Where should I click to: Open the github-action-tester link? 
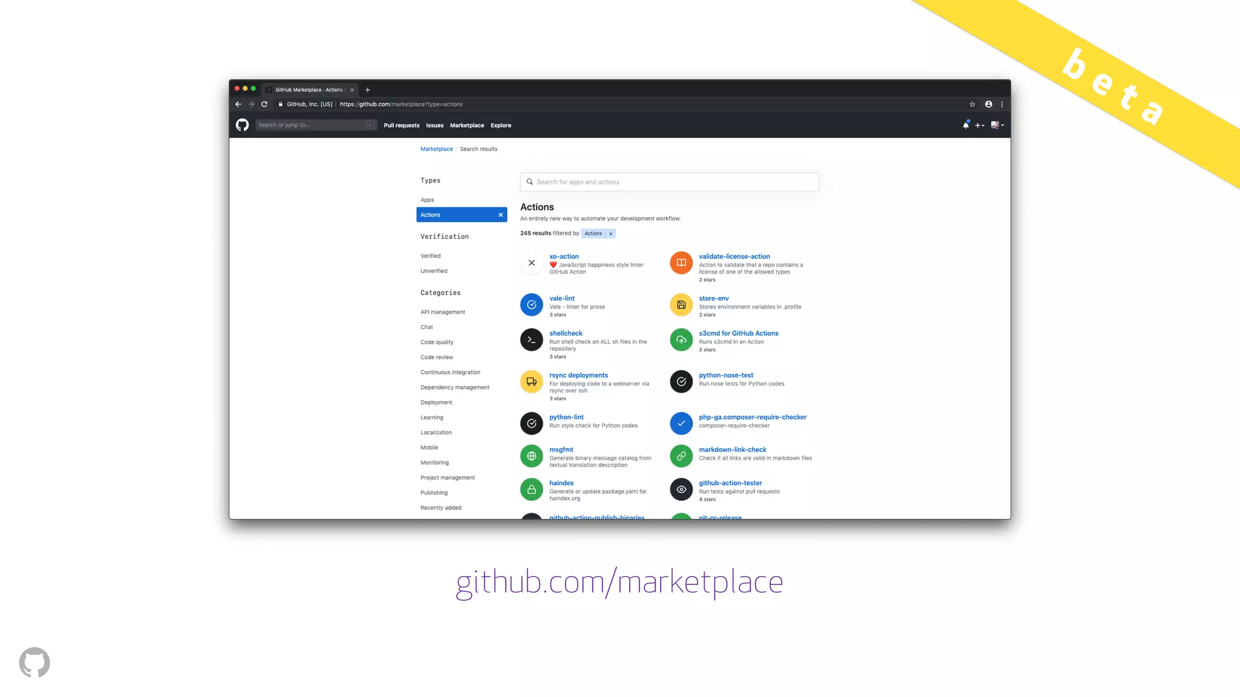(x=730, y=483)
